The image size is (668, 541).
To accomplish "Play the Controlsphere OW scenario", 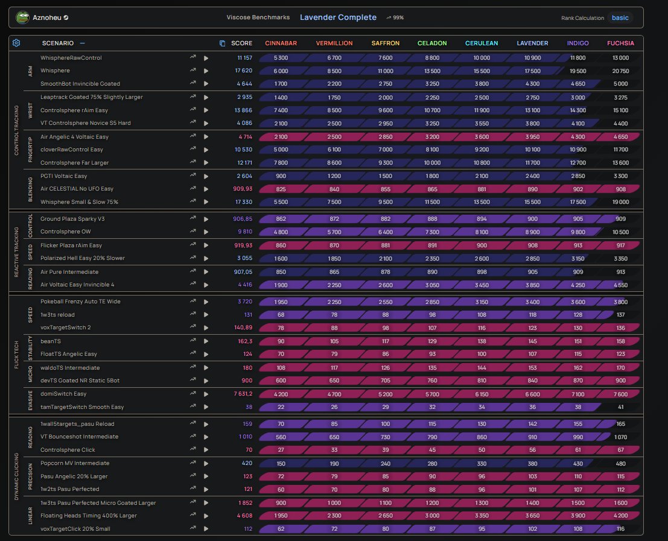I will 206,232.
